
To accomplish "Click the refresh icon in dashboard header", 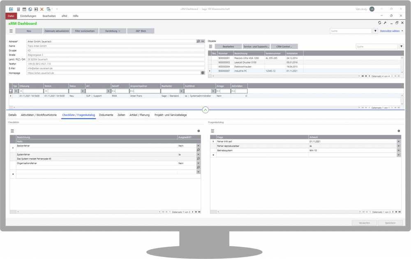I will pos(379,23).
